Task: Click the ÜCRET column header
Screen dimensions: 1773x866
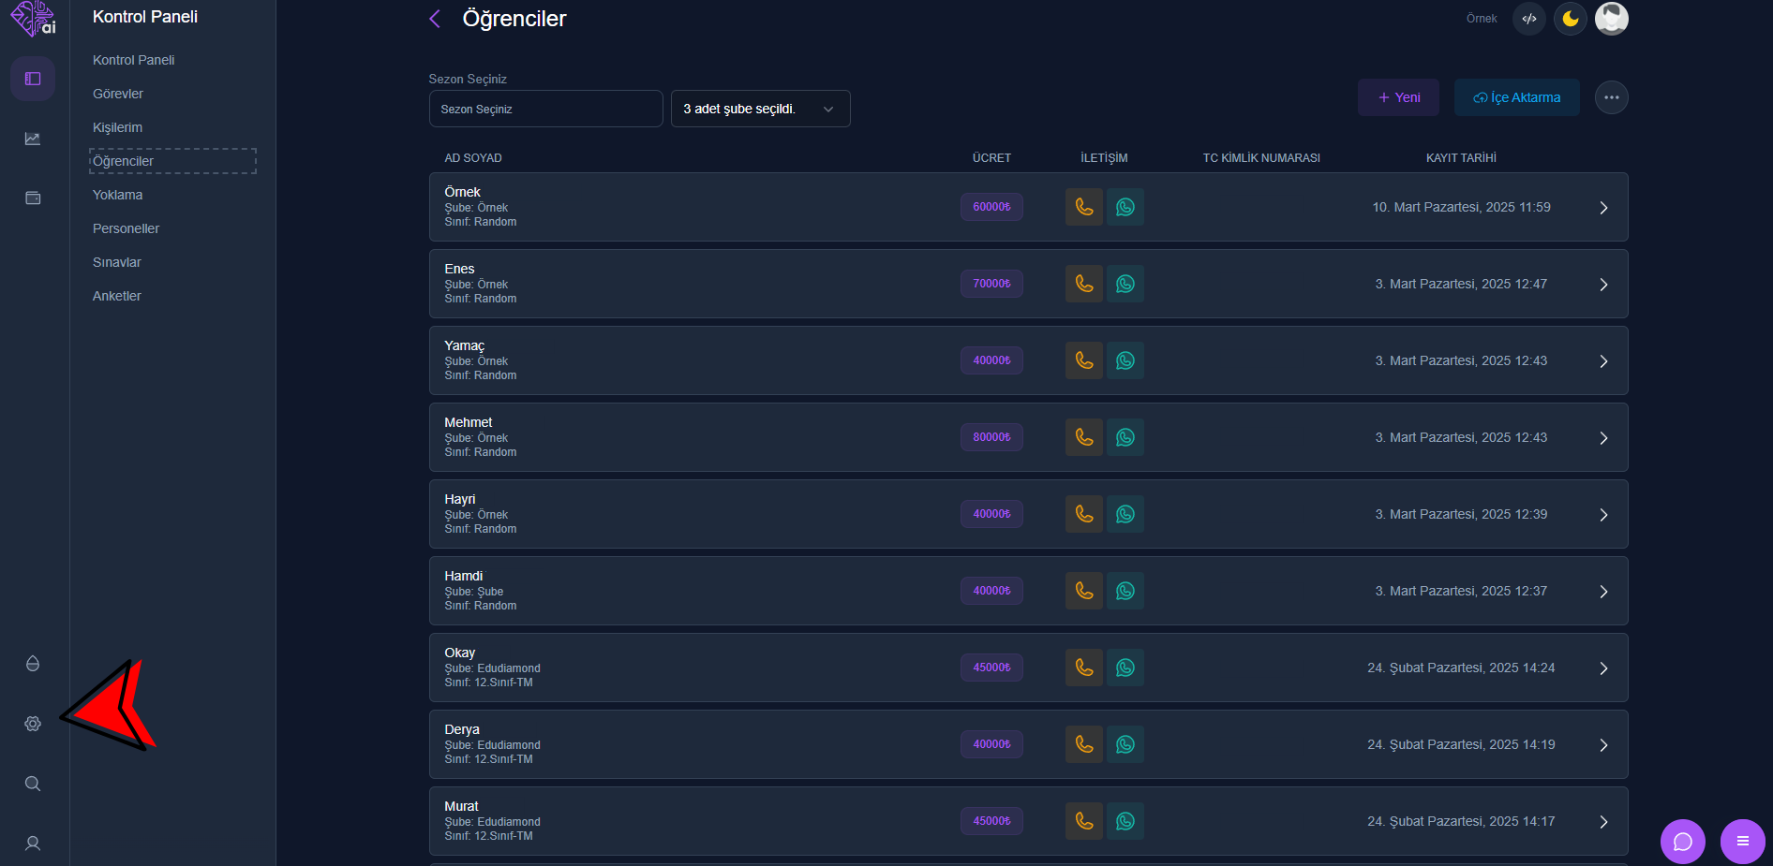Action: tap(991, 158)
